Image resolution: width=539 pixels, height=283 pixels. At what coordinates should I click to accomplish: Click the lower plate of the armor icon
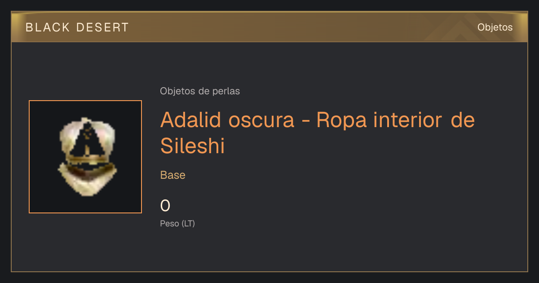(88, 180)
